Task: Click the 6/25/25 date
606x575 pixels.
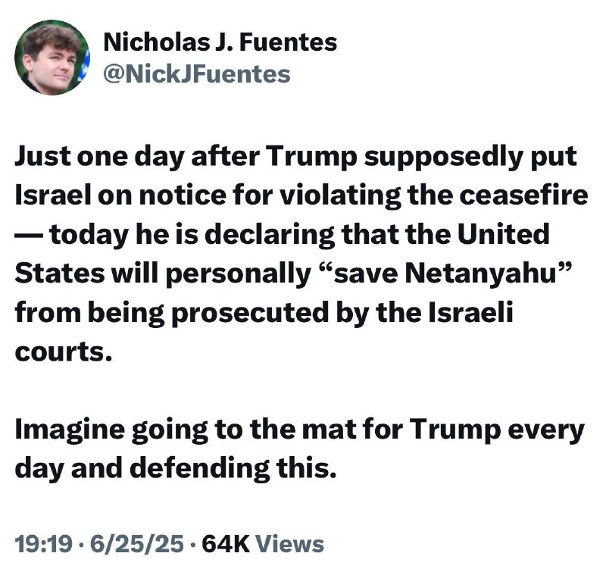Action: pos(137,544)
